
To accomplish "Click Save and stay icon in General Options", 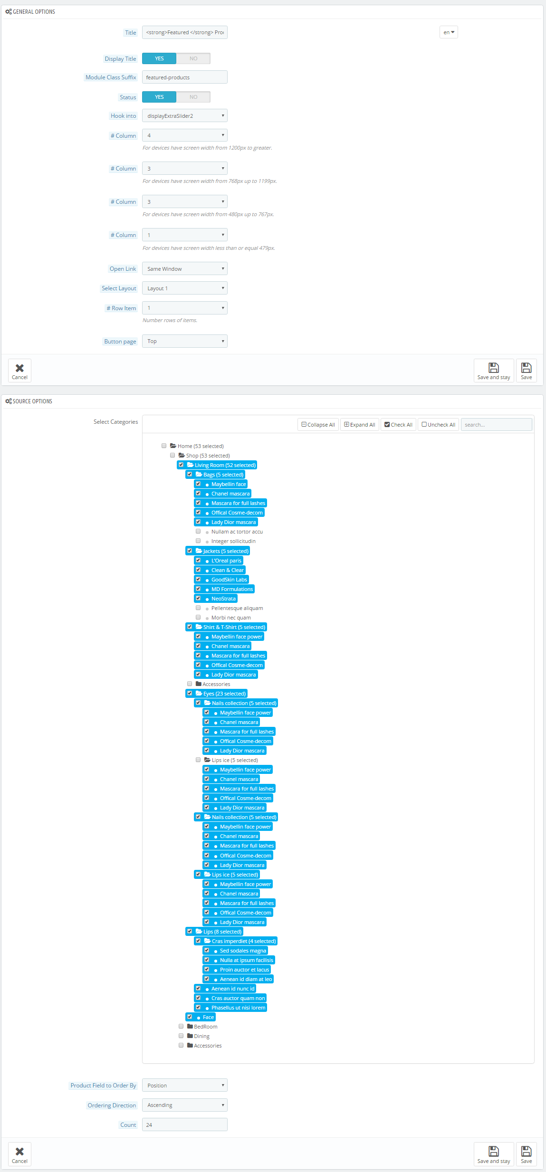I will click(494, 368).
